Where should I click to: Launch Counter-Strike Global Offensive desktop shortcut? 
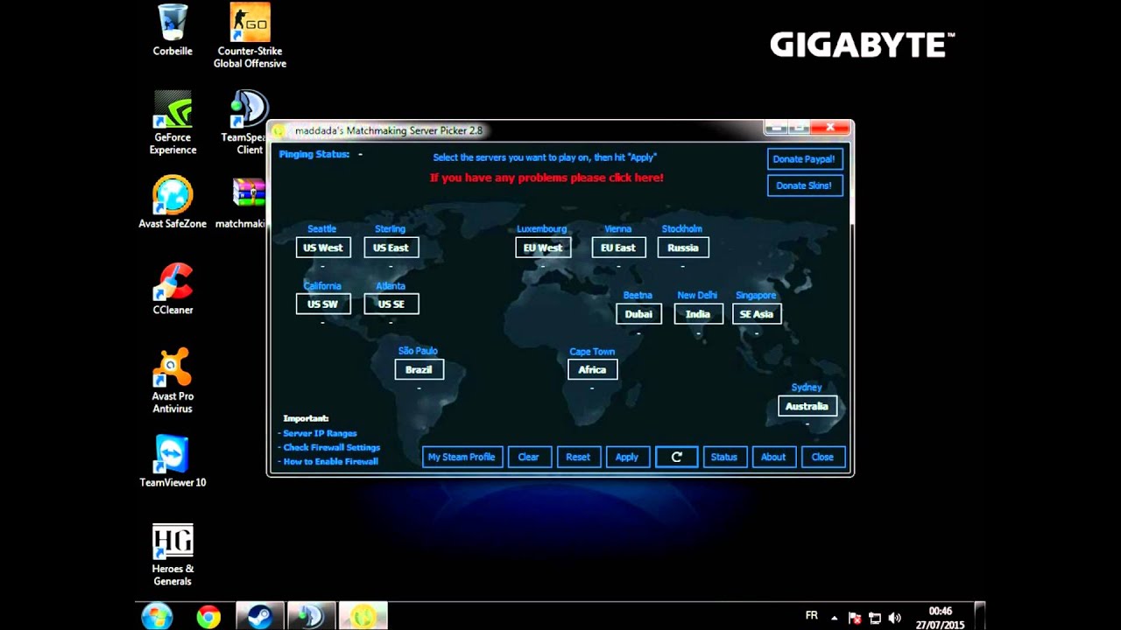[x=250, y=36]
